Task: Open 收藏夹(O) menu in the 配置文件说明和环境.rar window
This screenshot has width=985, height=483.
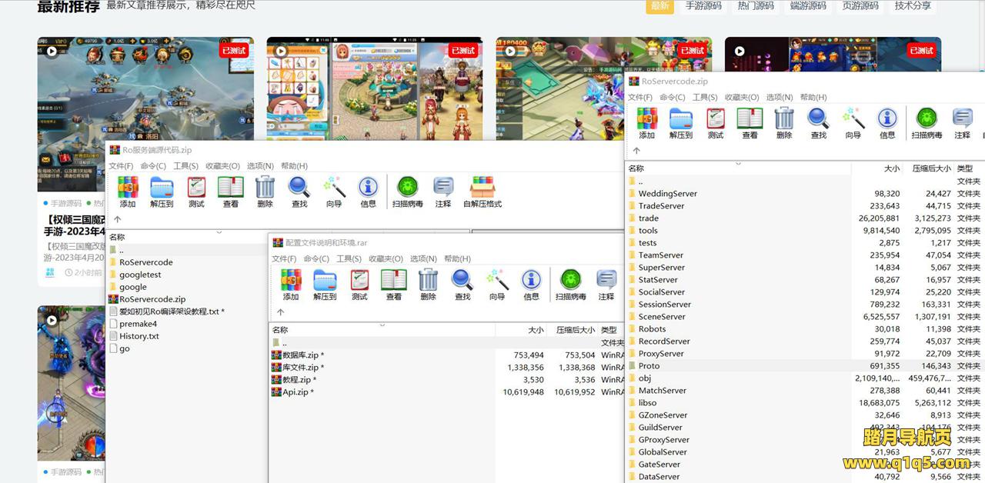Action: (386, 258)
